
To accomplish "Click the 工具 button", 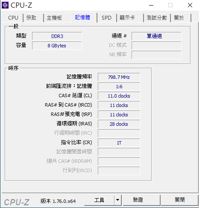I will pyautogui.click(x=99, y=200).
